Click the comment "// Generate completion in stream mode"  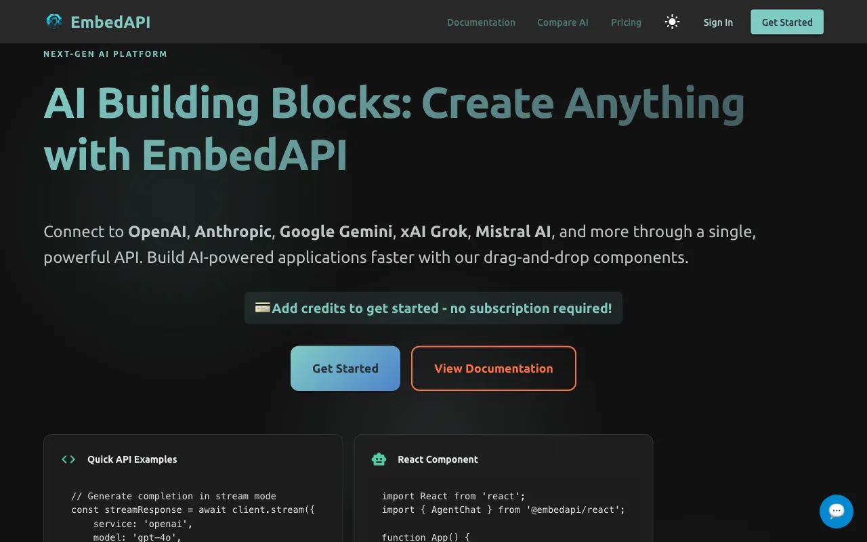pyautogui.click(x=173, y=496)
